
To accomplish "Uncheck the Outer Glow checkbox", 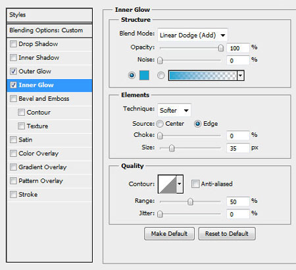I will tap(13, 71).
